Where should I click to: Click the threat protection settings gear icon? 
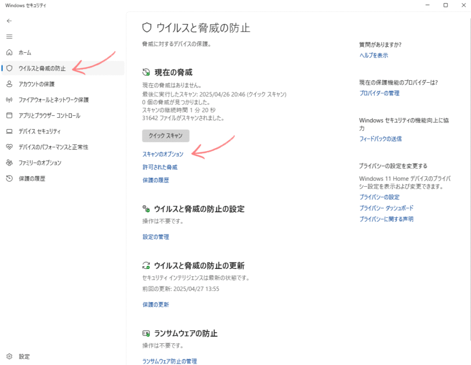pyautogui.click(x=146, y=209)
